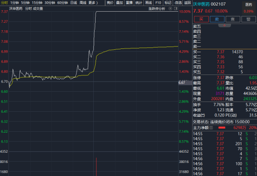This screenshot has height=176, width=257.
Task: Select the 5分钟 chart period
Action: pos(26,3)
